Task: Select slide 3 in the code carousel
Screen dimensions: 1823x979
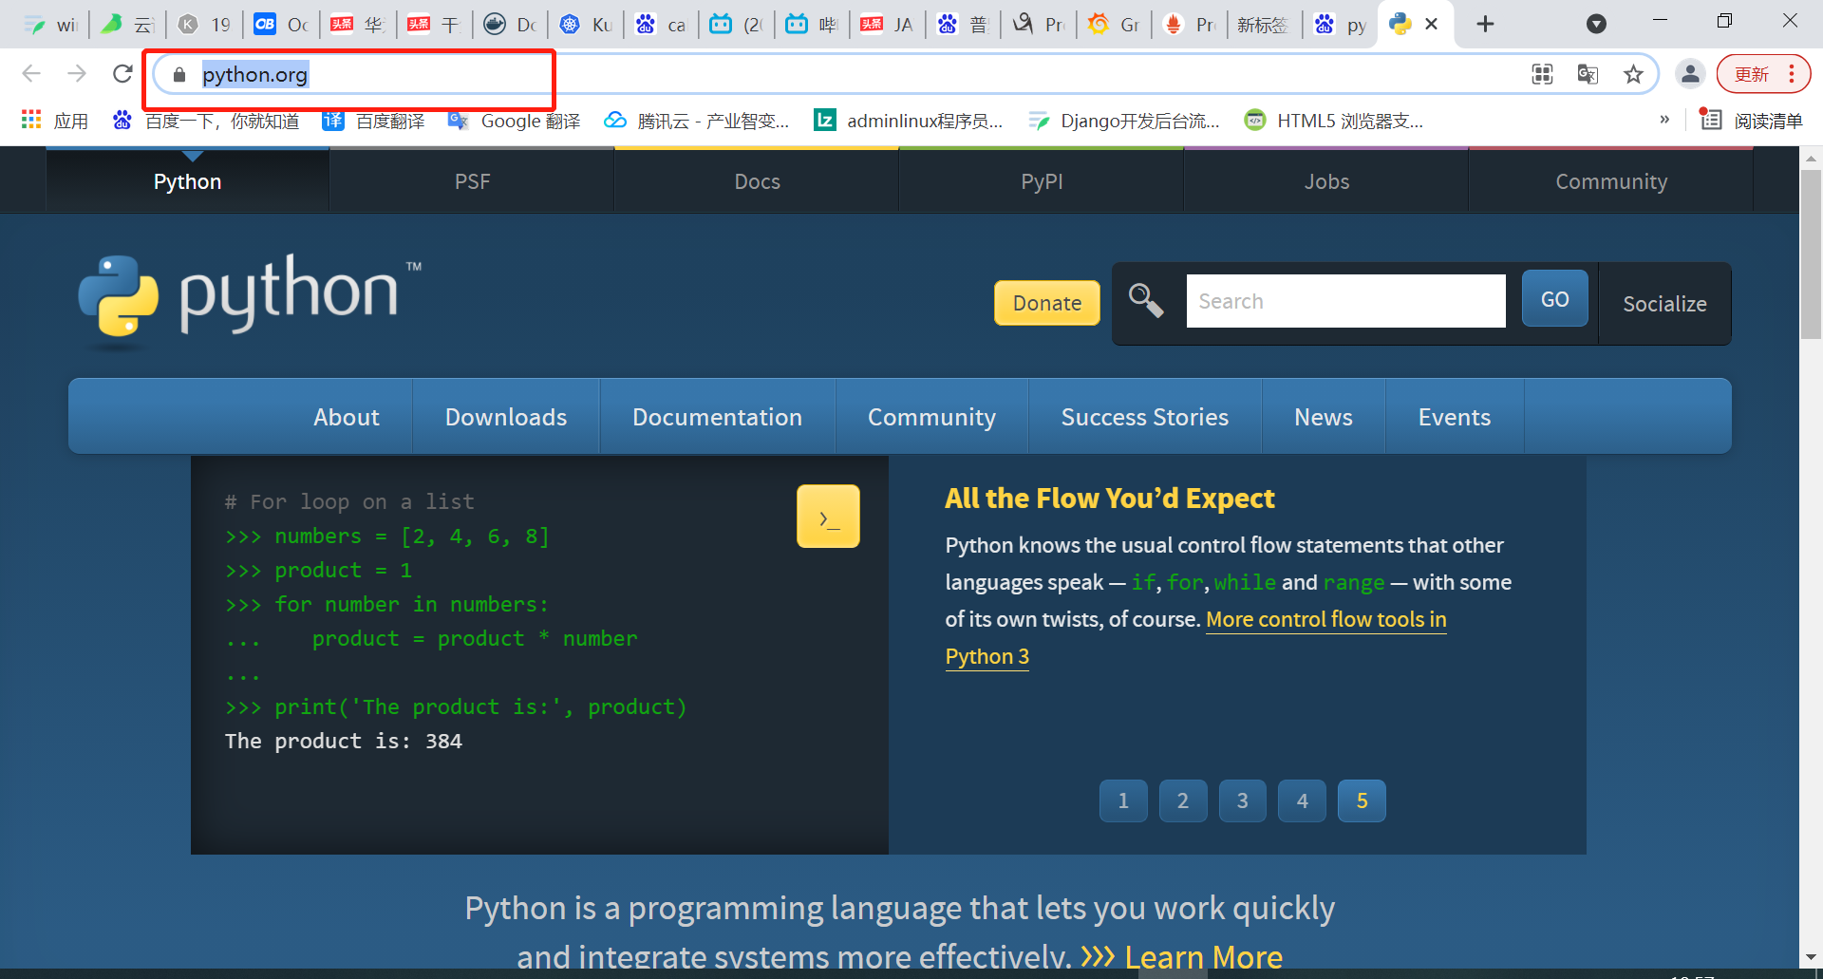Action: tap(1243, 800)
